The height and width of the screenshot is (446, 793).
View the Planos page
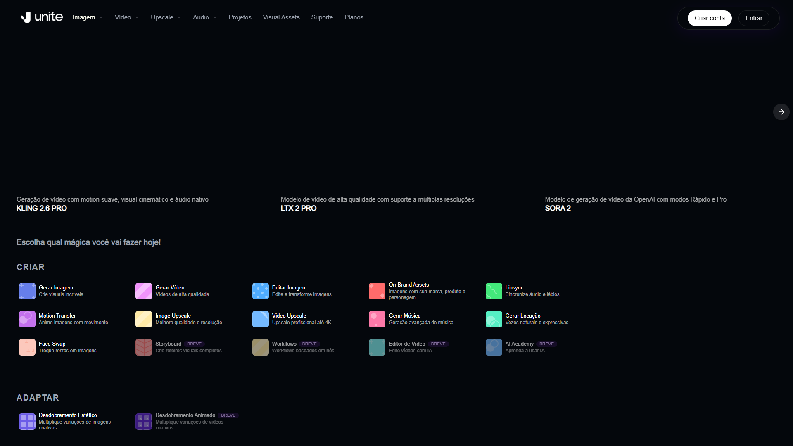pos(354,17)
